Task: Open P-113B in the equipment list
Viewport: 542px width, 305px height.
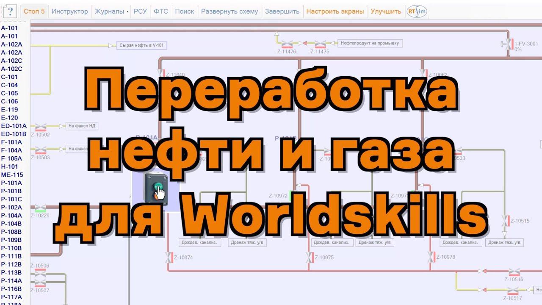Action: click(11, 272)
